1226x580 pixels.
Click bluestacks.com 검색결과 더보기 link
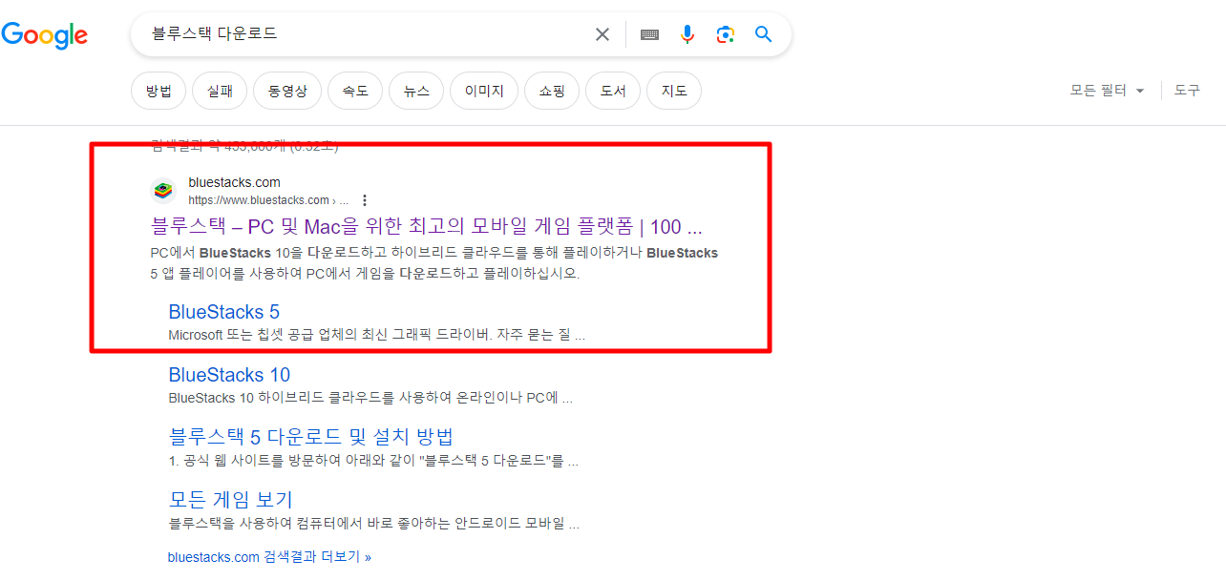(269, 557)
